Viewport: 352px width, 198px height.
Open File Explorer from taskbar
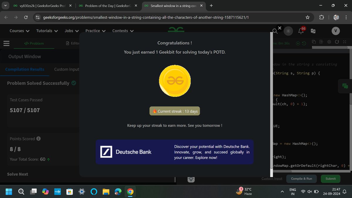coord(106,192)
